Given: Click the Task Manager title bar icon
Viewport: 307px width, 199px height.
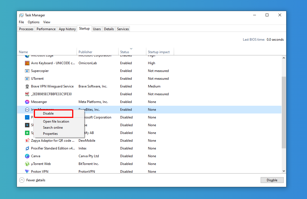Looking at the screenshot, I should coord(21,15).
